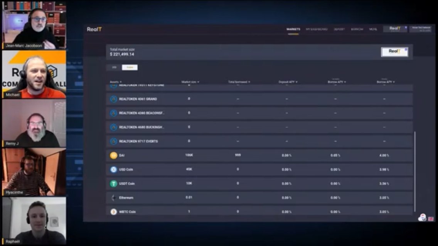The width and height of the screenshot is (438, 246).
Task: Open the REALTOKEN 4061 GRAND market row
Action: coord(259,99)
